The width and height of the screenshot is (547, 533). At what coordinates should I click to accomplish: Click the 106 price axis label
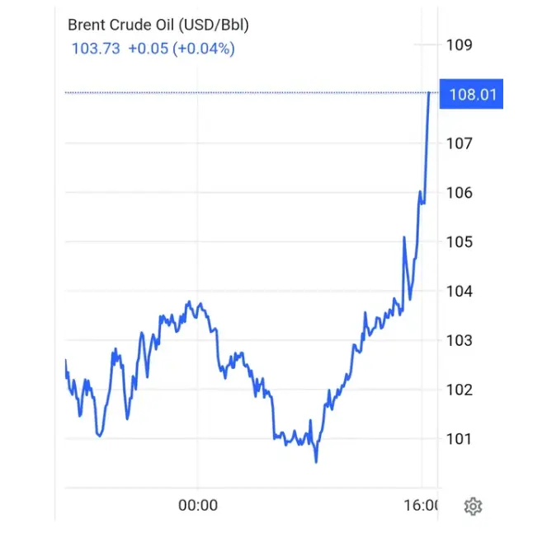coord(460,193)
